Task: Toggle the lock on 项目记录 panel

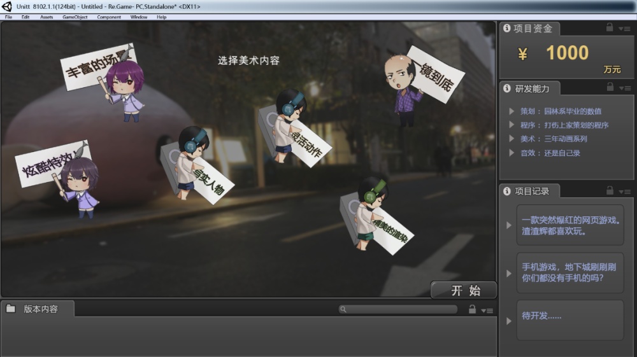Action: pyautogui.click(x=610, y=190)
